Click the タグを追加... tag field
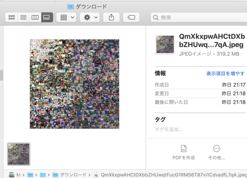 (x=169, y=129)
